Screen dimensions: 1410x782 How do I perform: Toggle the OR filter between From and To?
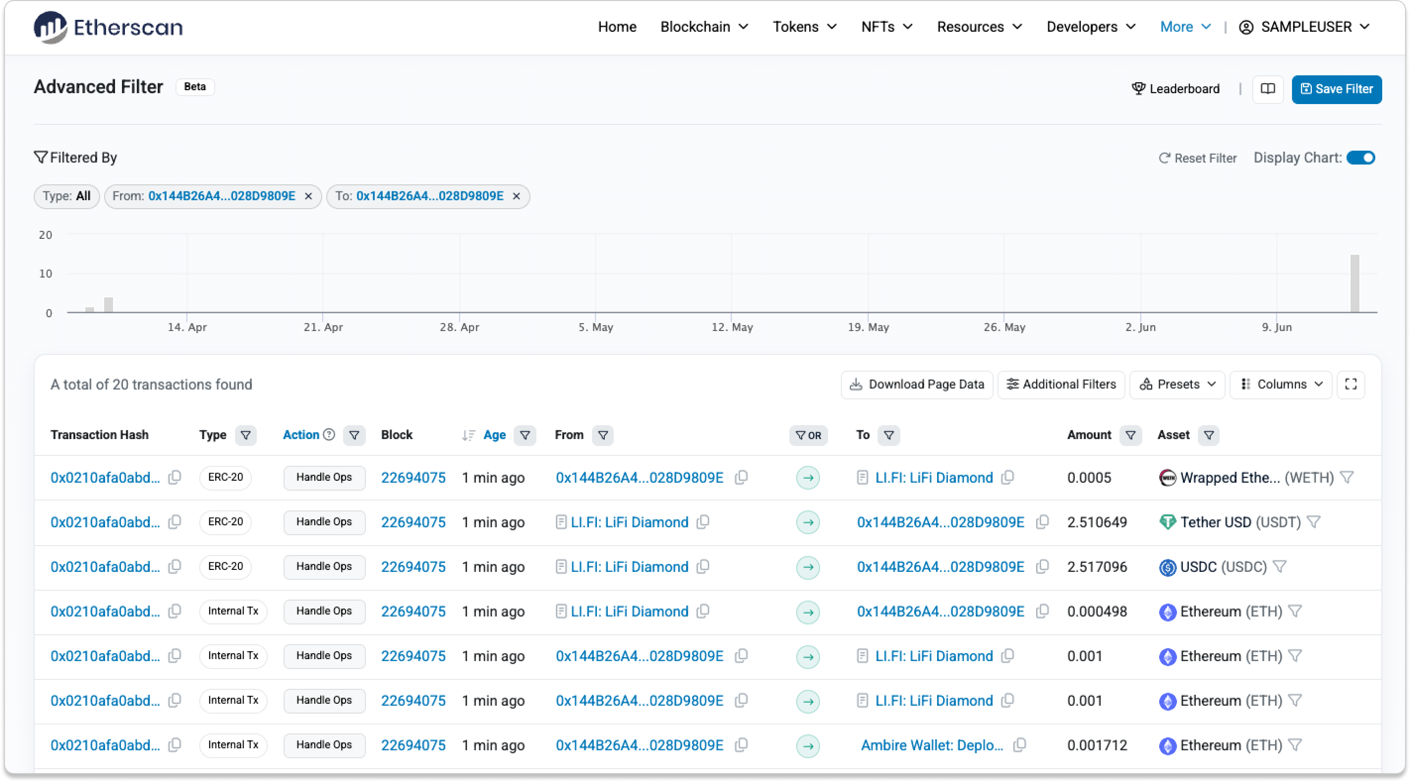click(808, 435)
